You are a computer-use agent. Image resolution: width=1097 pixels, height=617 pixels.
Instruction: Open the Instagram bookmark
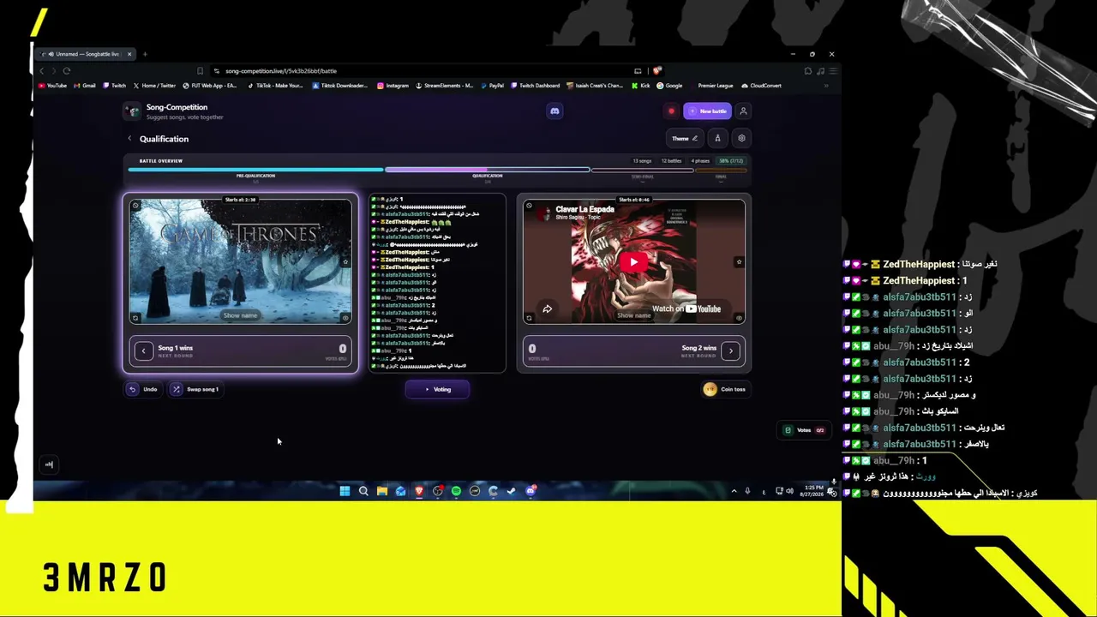point(393,86)
